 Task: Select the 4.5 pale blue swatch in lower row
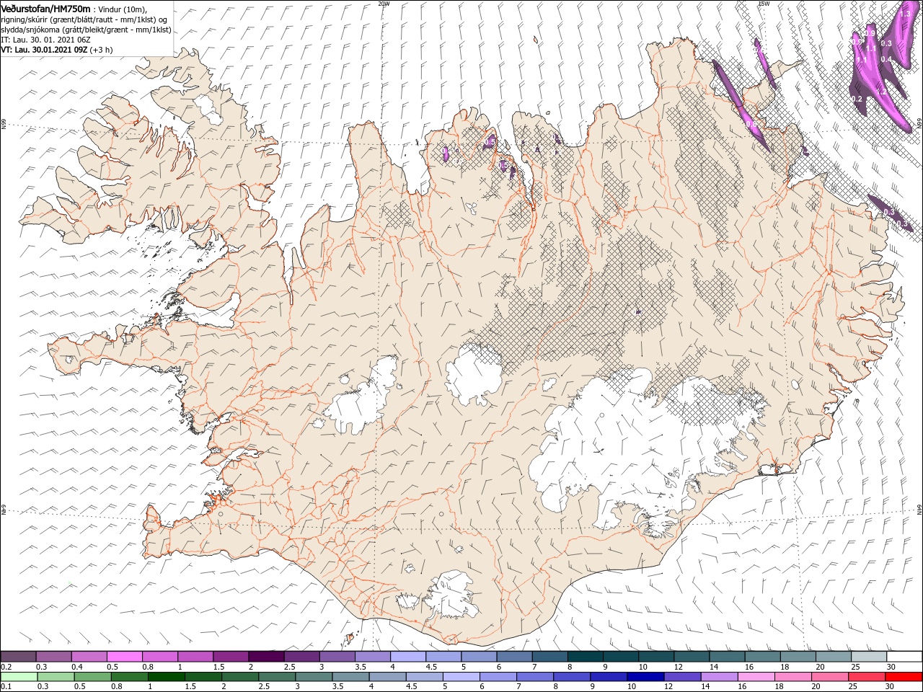tap(424, 676)
